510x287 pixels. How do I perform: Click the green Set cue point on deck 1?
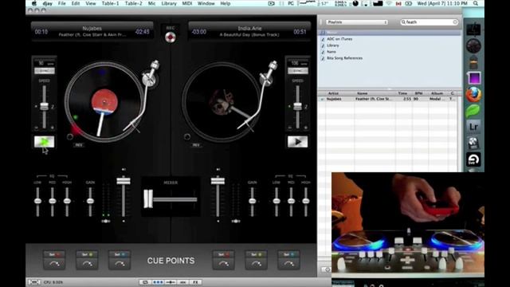click(x=87, y=254)
